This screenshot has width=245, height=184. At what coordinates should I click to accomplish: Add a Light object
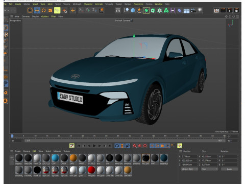[200, 11]
